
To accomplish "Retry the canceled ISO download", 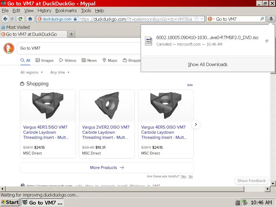I will 267,41.
